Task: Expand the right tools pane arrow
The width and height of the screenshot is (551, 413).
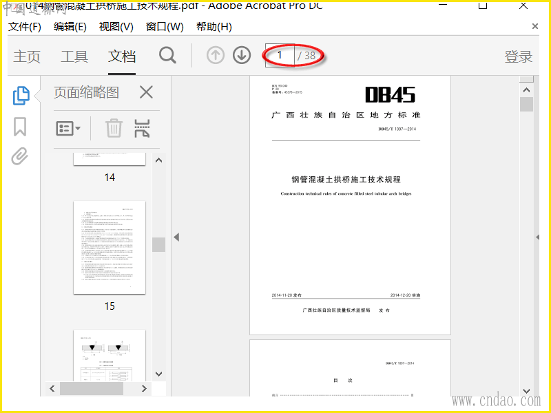Action: [537, 237]
